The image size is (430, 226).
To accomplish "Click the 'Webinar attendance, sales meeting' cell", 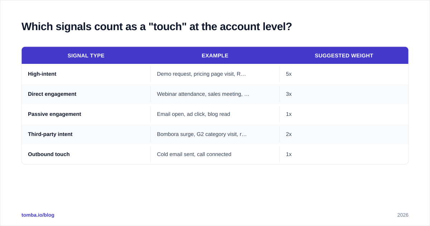I will click(215, 94).
